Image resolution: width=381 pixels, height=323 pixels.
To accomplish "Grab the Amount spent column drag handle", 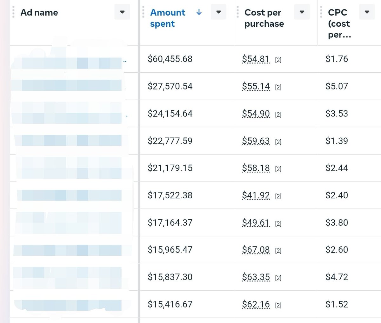I will (144, 12).
